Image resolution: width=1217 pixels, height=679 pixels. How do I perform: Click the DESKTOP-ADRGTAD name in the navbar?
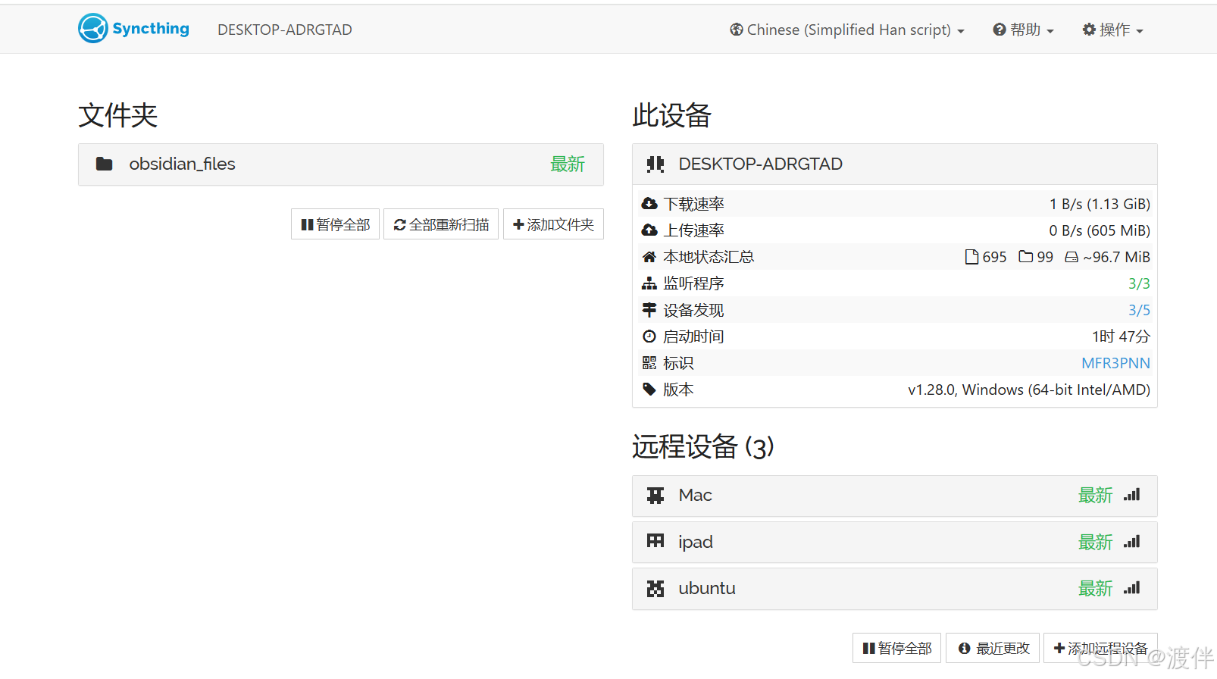pos(285,30)
